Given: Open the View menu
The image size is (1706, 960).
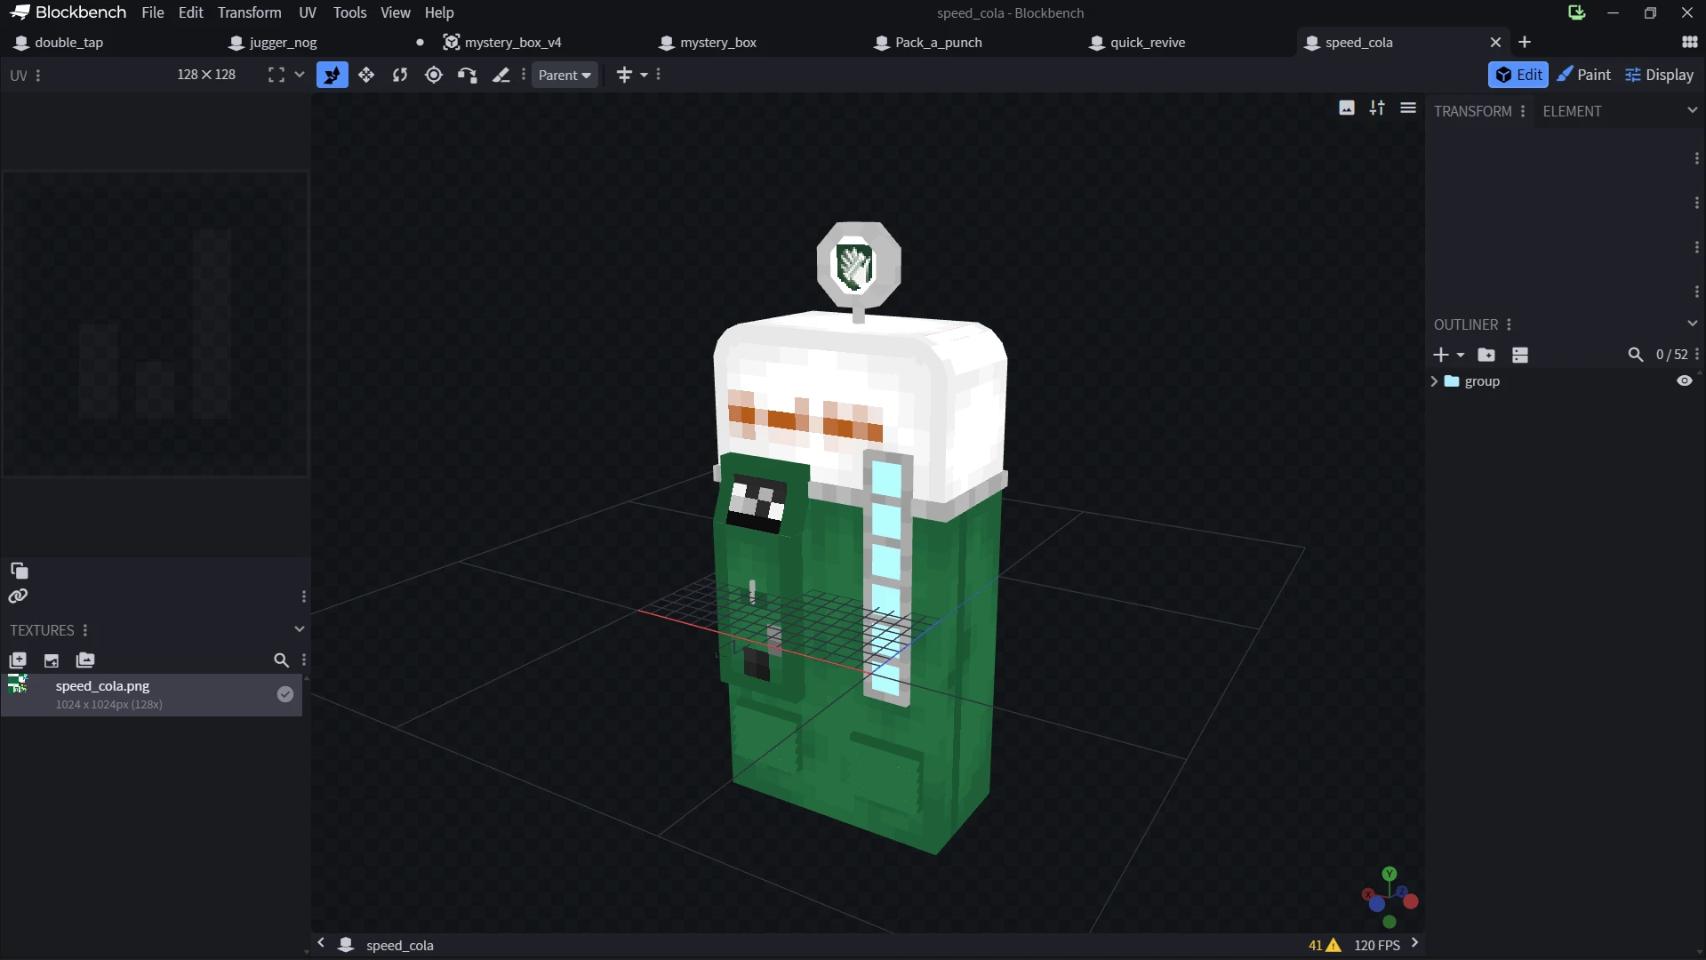Looking at the screenshot, I should [396, 12].
